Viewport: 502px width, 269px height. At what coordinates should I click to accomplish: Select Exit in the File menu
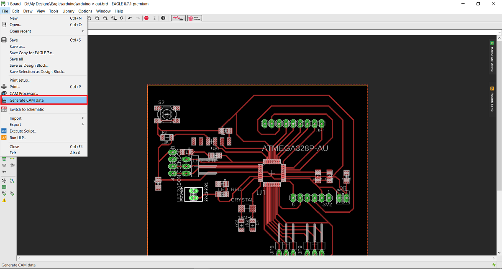tap(44, 153)
